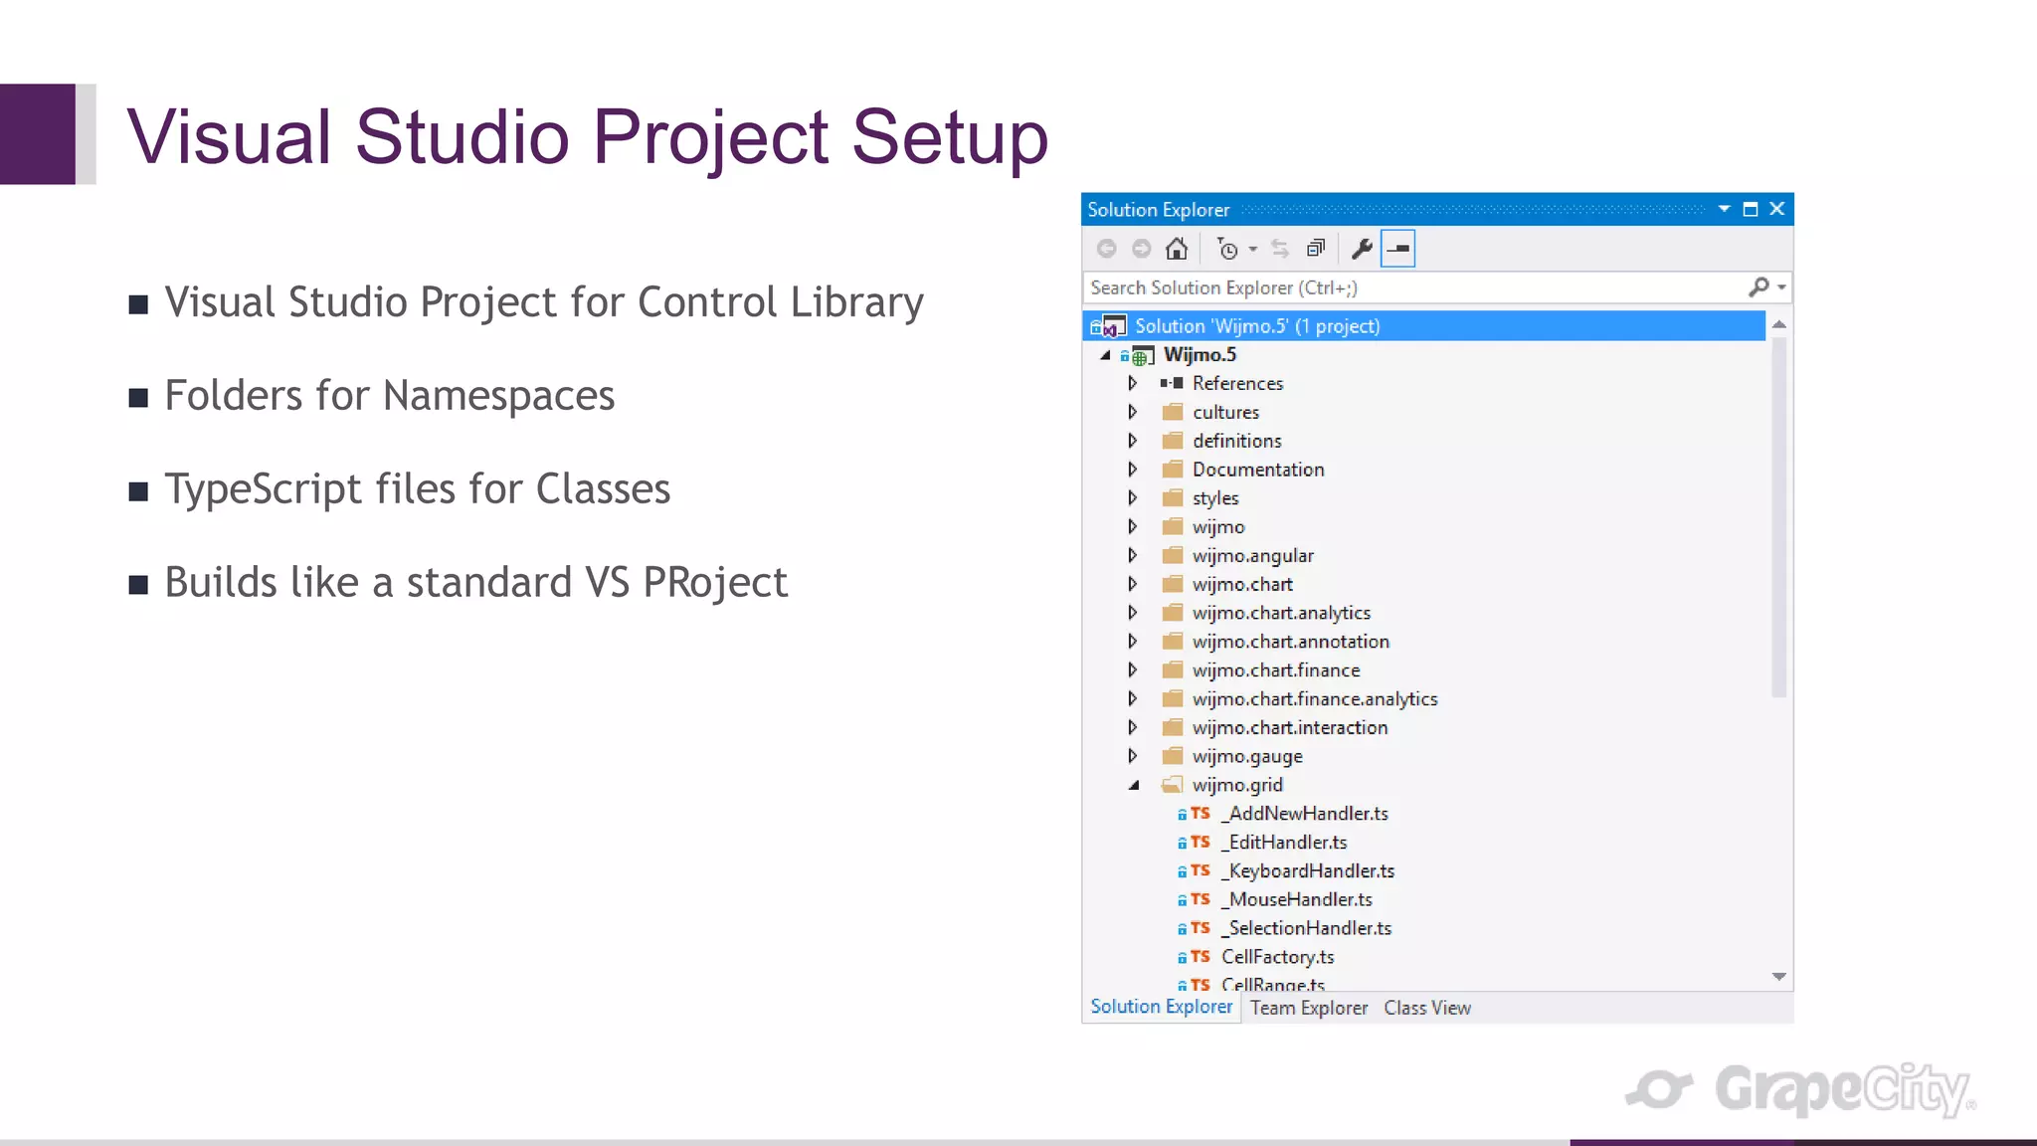Viewport: 2037px width, 1146px height.
Task: Open the search options dropdown arrow
Action: [x=1781, y=287]
